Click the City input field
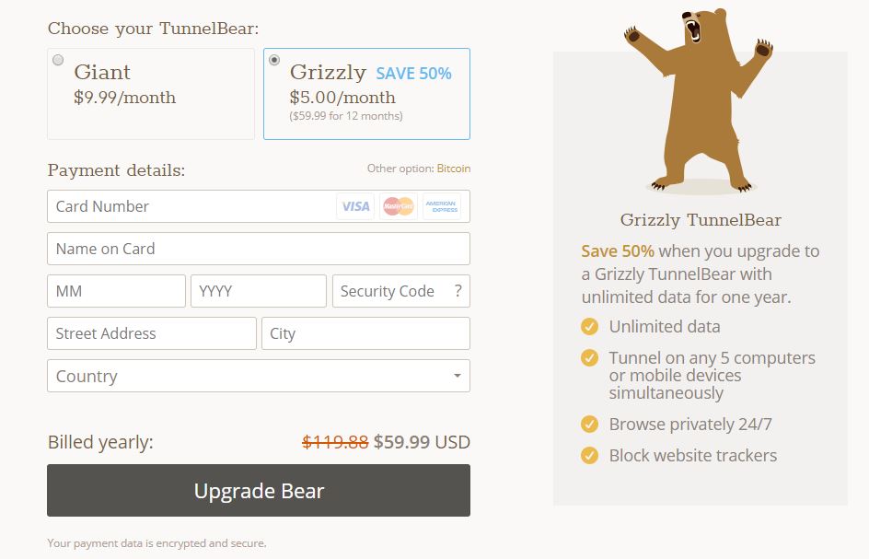 pyautogui.click(x=365, y=333)
